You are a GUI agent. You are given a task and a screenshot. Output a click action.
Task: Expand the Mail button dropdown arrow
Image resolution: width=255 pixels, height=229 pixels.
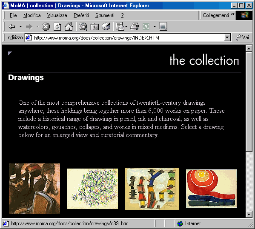126,26
